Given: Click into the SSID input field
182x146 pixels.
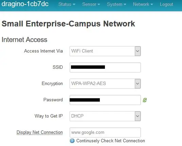Looking at the screenshot, I should tap(105, 67).
